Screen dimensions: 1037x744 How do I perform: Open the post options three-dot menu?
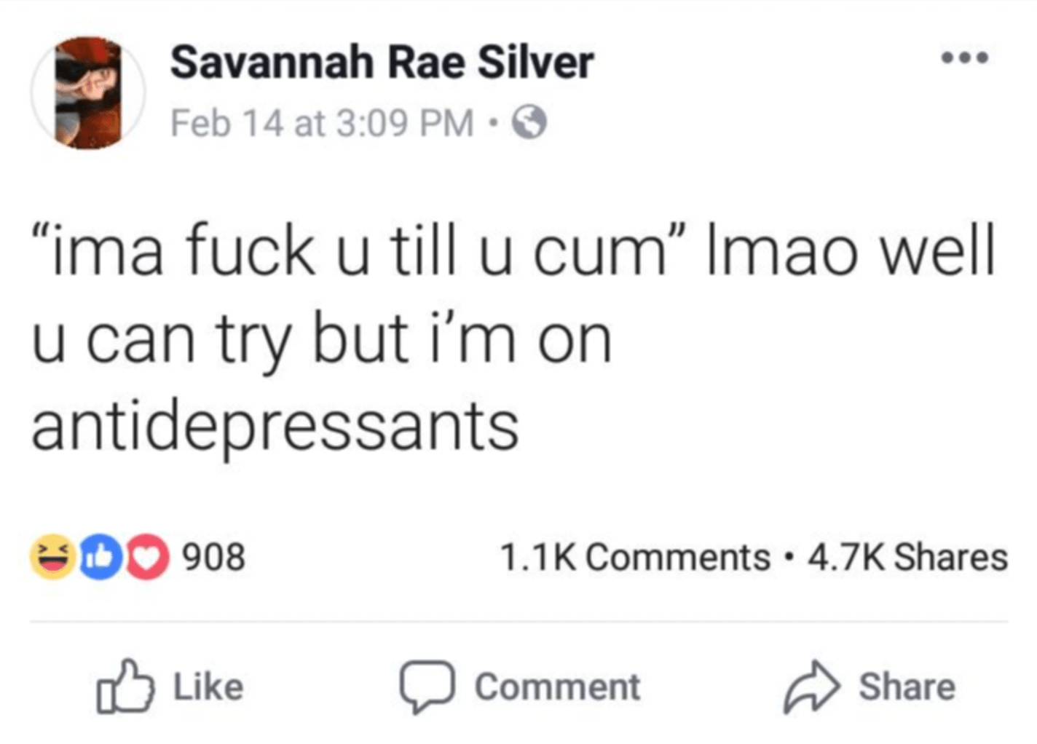(x=965, y=58)
